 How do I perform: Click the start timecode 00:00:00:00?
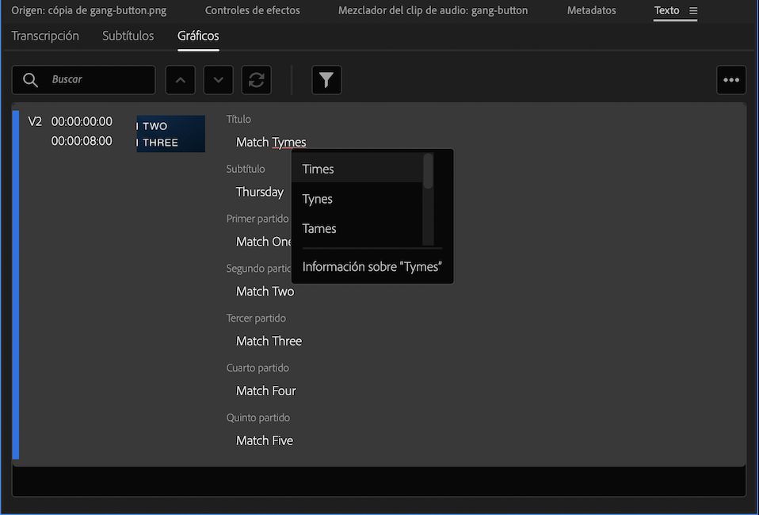click(x=82, y=121)
